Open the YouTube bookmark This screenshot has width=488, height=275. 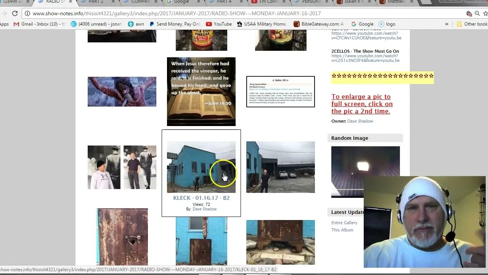click(x=219, y=24)
